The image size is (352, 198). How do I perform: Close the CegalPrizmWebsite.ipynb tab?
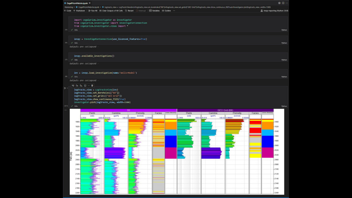coord(90,3)
